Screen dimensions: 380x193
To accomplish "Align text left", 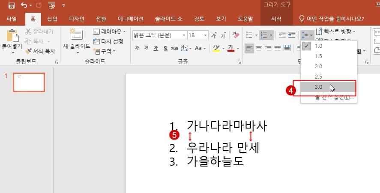I will [x=249, y=48].
